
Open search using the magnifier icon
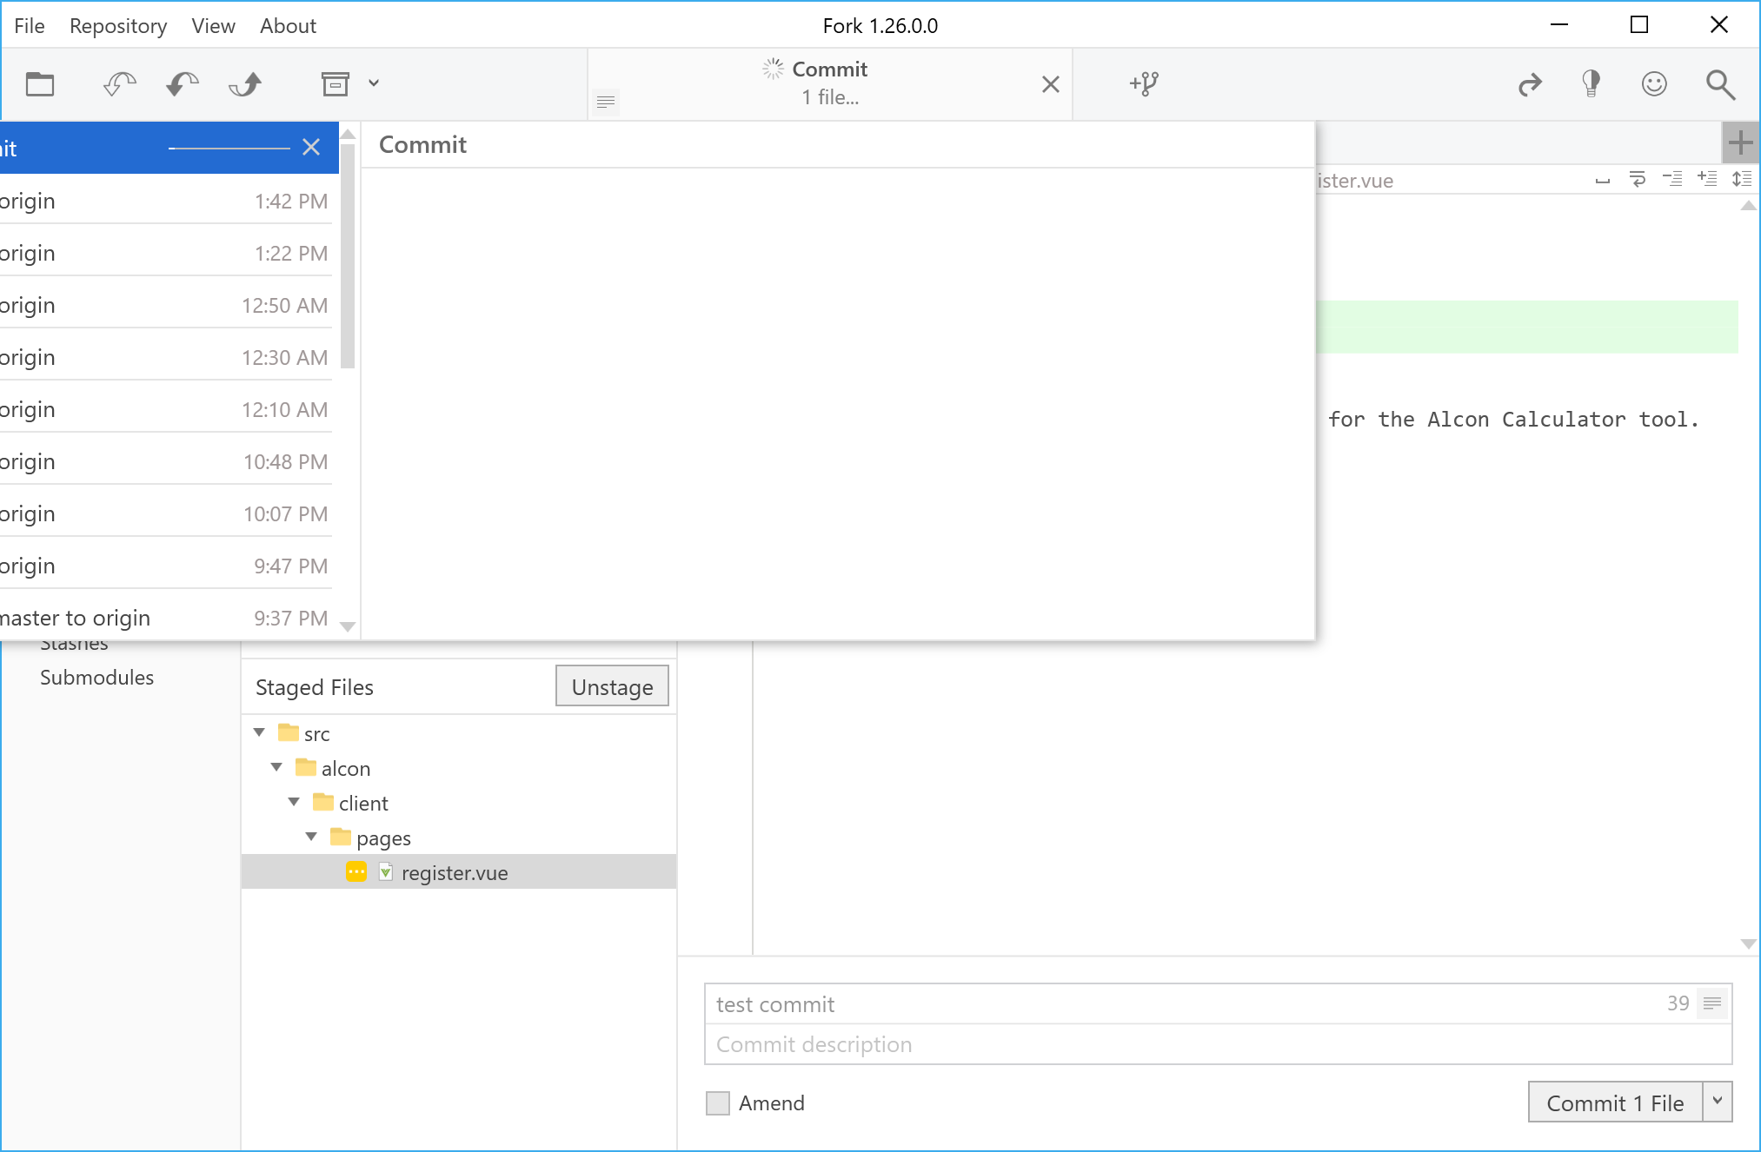tap(1720, 83)
